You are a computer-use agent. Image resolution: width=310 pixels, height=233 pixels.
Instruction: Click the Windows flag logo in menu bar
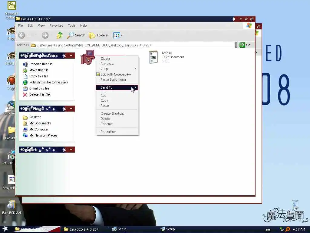[249, 25]
